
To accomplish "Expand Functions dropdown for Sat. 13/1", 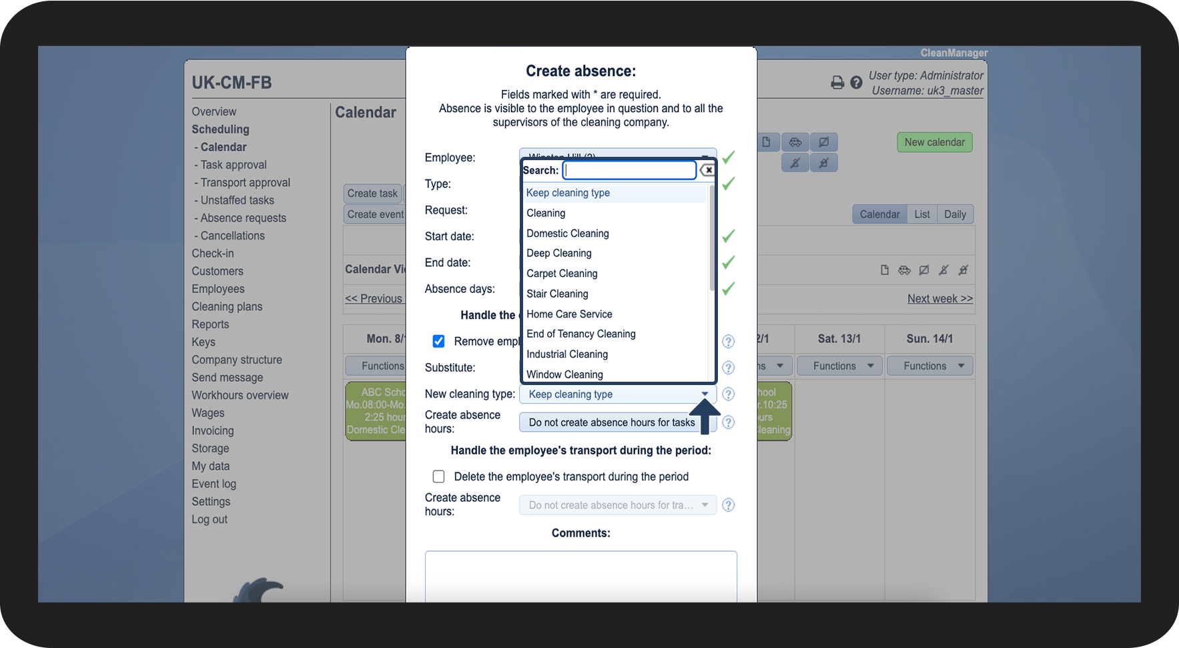I will [839, 366].
